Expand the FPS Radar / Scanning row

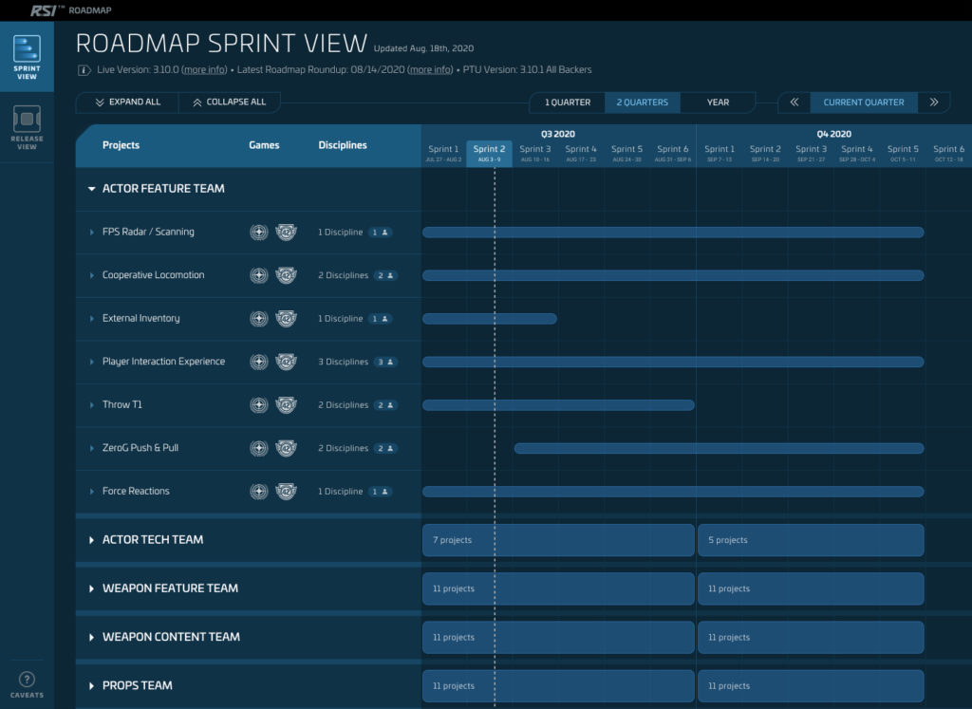92,233
